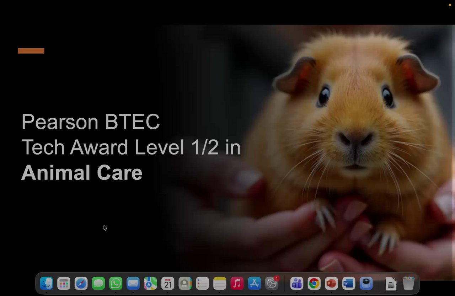Open the Mail app
Image resolution: width=455 pixels, height=296 pixels.
click(133, 283)
